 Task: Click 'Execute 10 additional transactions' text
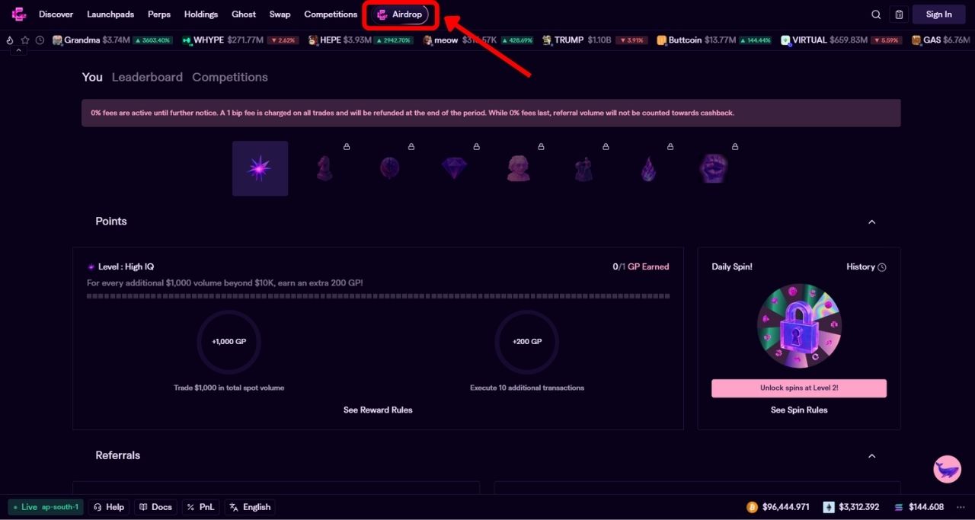tap(527, 388)
